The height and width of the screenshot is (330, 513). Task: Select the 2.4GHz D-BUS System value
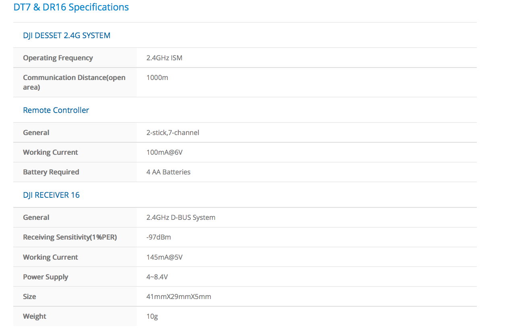[x=181, y=217]
